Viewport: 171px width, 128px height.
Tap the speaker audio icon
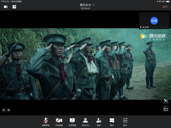pos(6,7)
